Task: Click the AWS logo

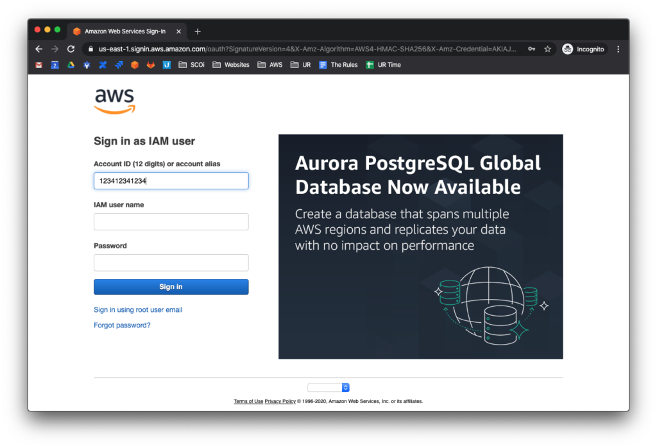Action: [114, 101]
